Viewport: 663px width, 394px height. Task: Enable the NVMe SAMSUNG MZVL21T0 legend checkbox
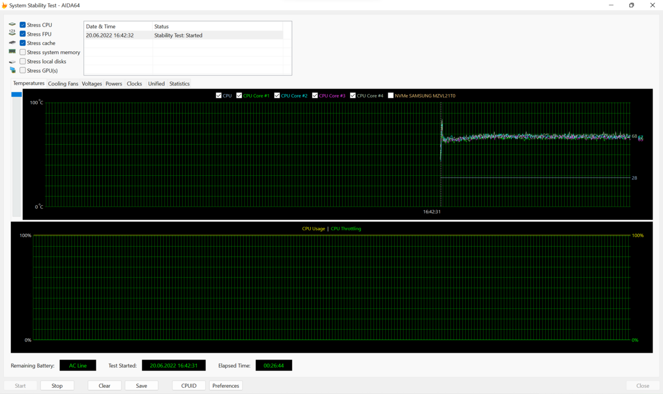click(391, 95)
